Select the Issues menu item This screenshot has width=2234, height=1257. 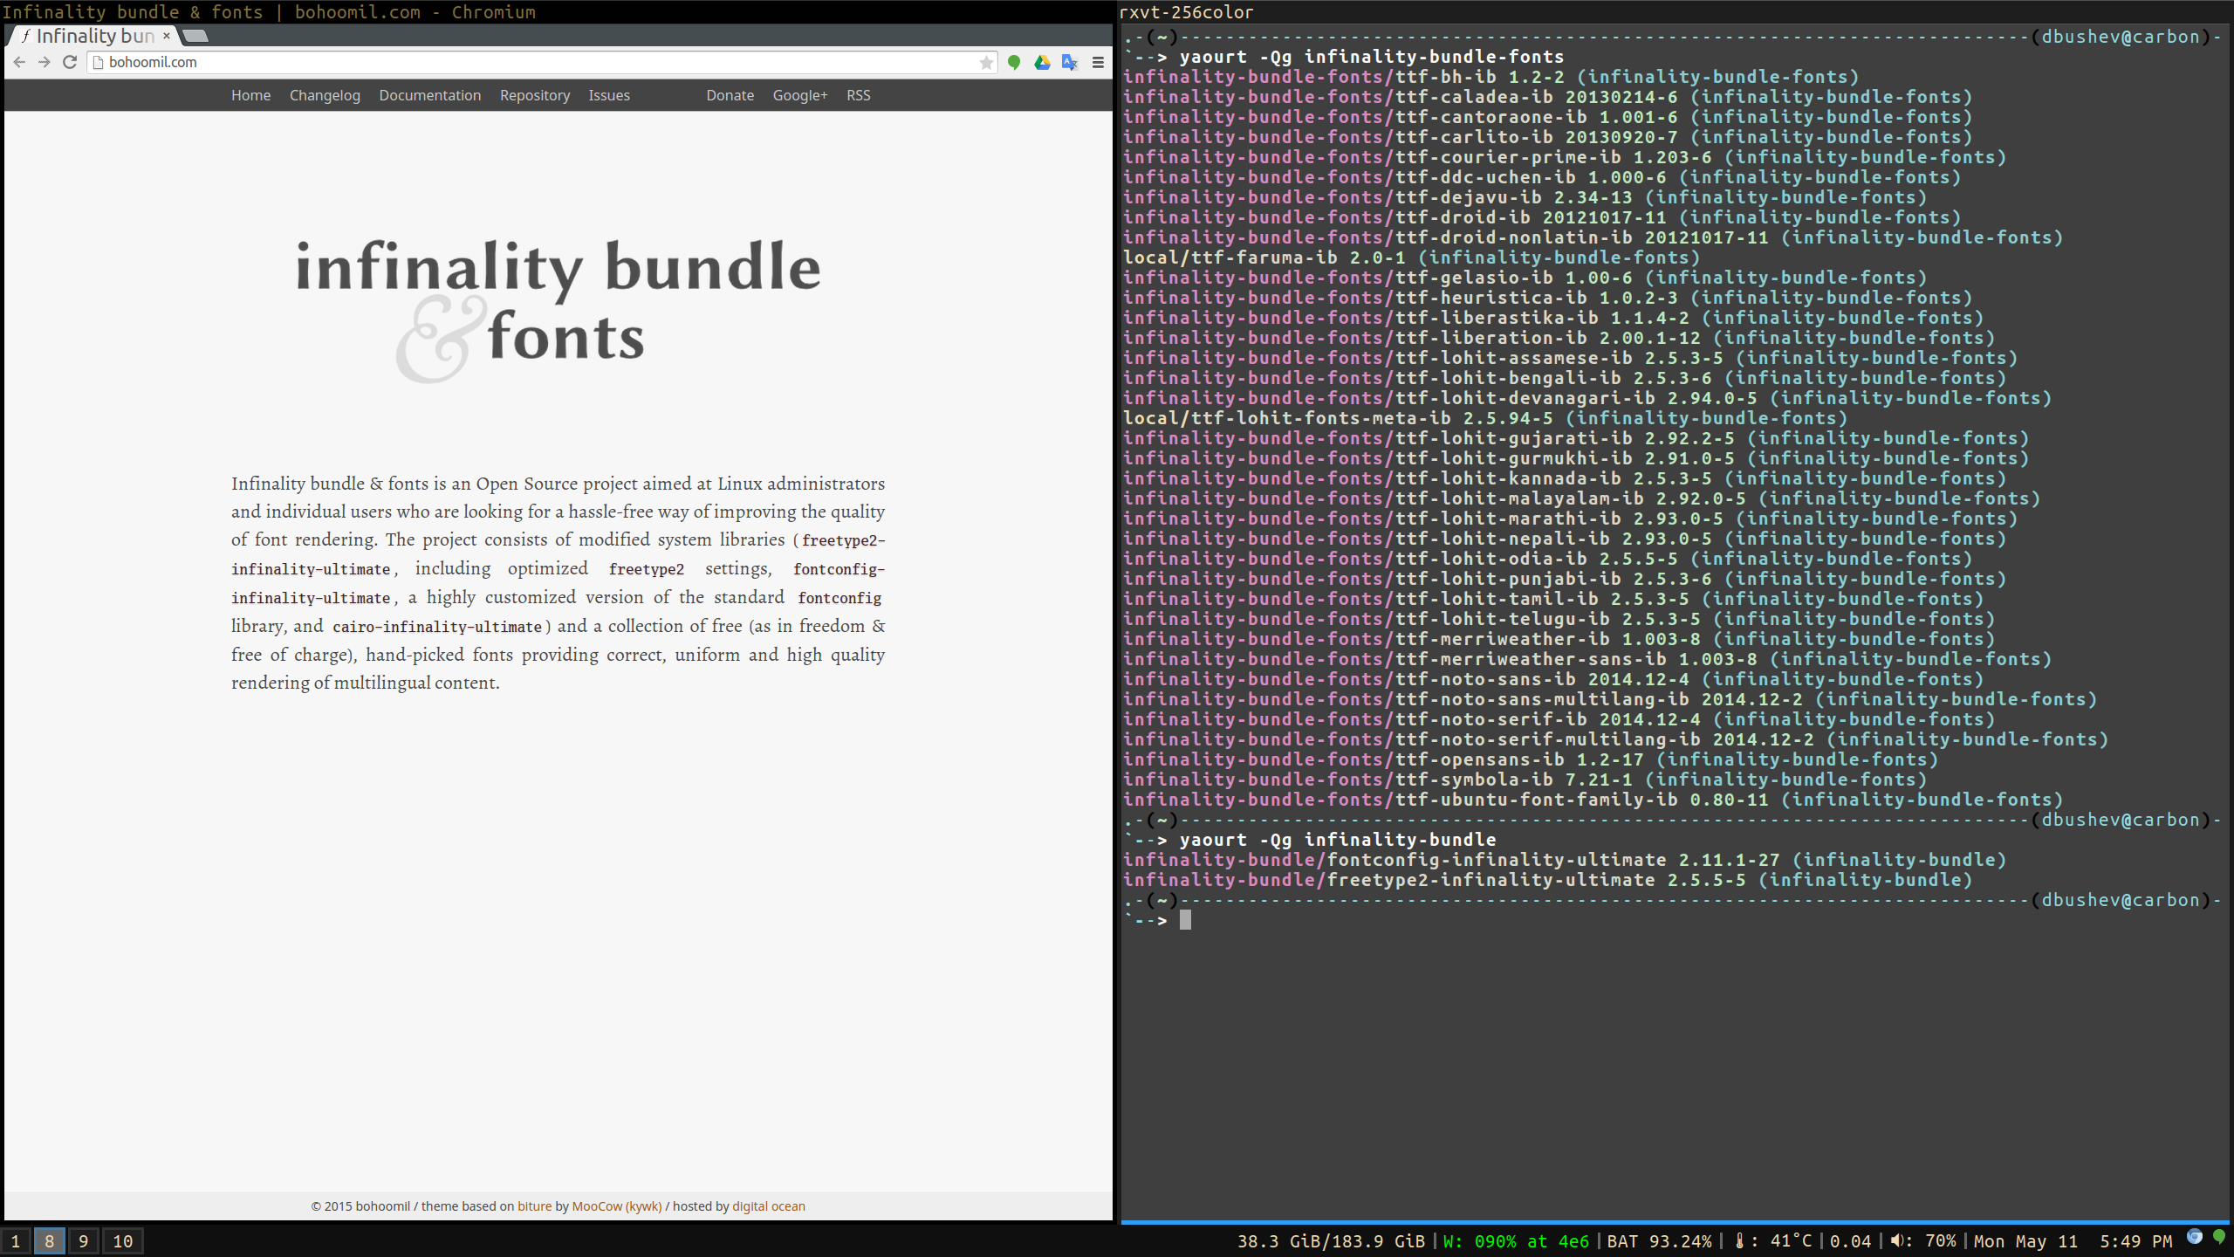pos(609,95)
